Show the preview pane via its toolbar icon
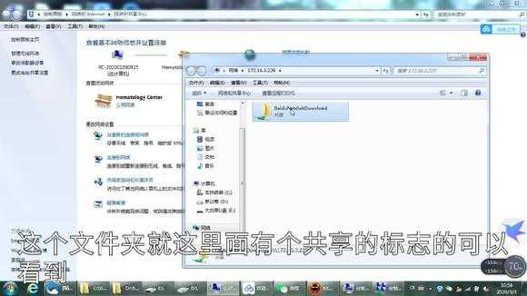This screenshot has width=527, height=296. tap(464, 92)
